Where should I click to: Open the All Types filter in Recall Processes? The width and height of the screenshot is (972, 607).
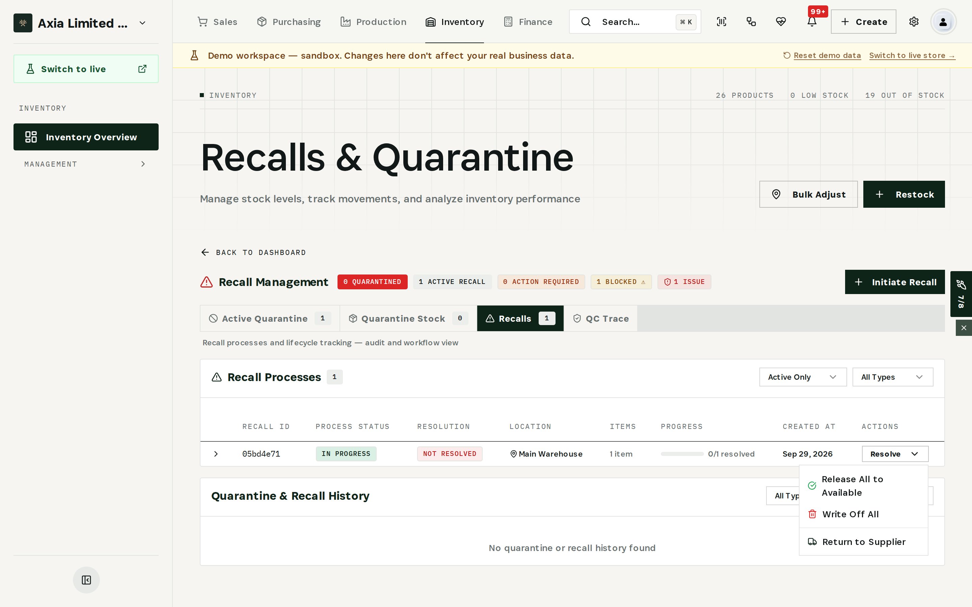tap(892, 377)
